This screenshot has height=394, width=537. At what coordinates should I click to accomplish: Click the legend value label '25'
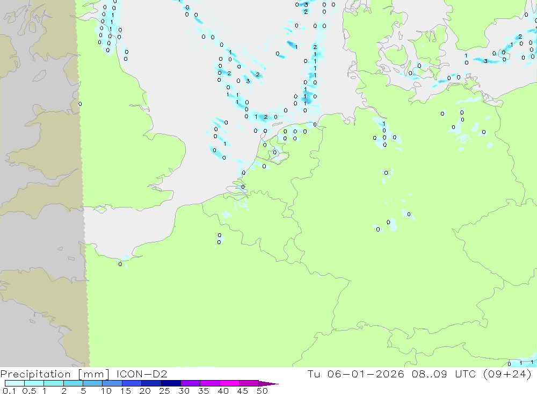pyautogui.click(x=164, y=391)
